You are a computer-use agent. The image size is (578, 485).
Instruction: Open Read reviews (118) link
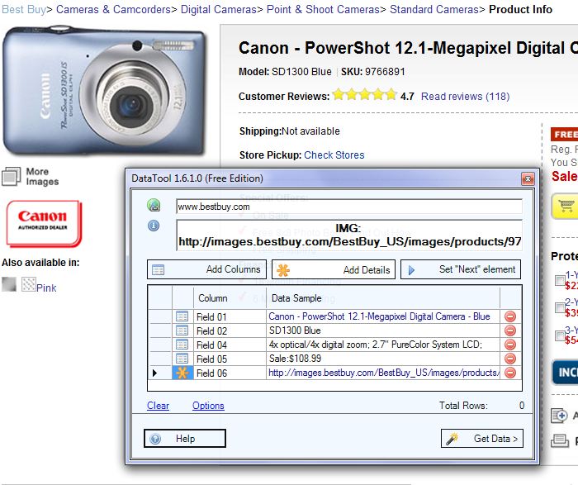coord(465,97)
